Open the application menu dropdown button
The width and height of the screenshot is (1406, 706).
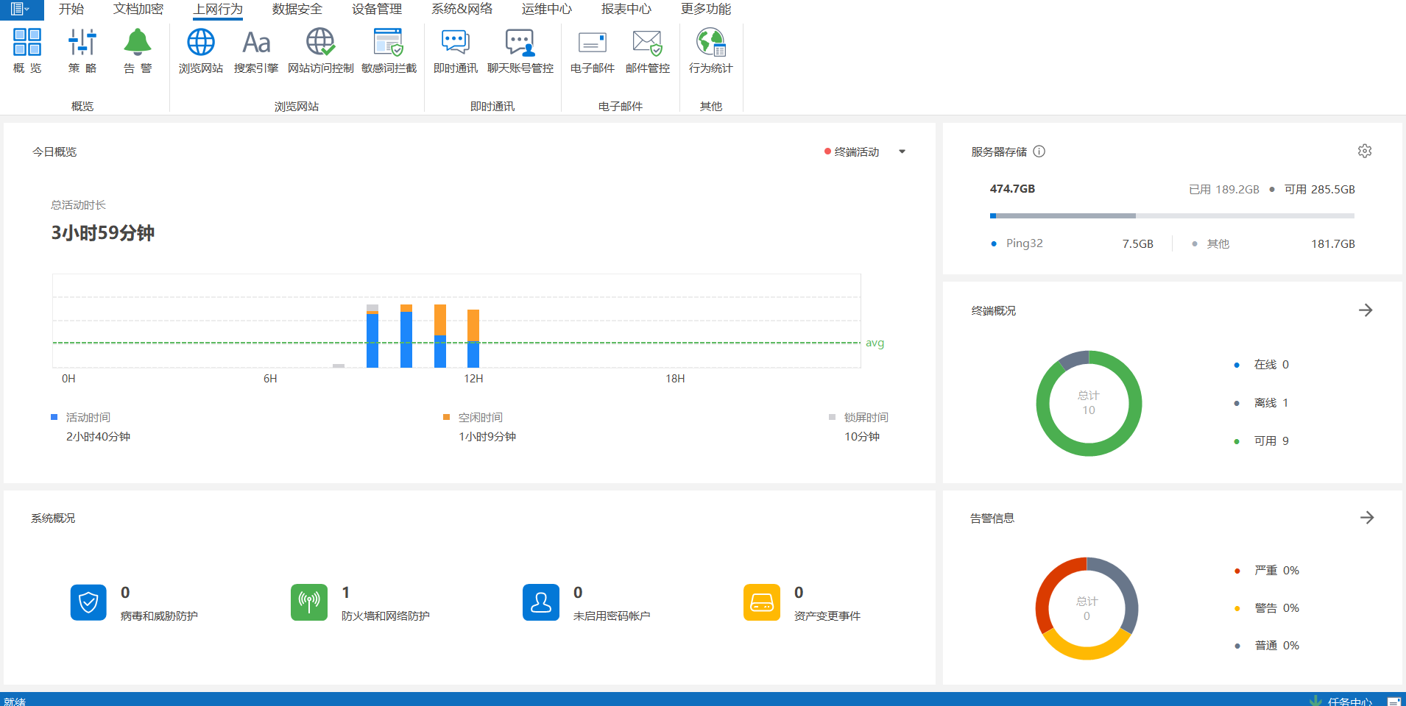21,10
